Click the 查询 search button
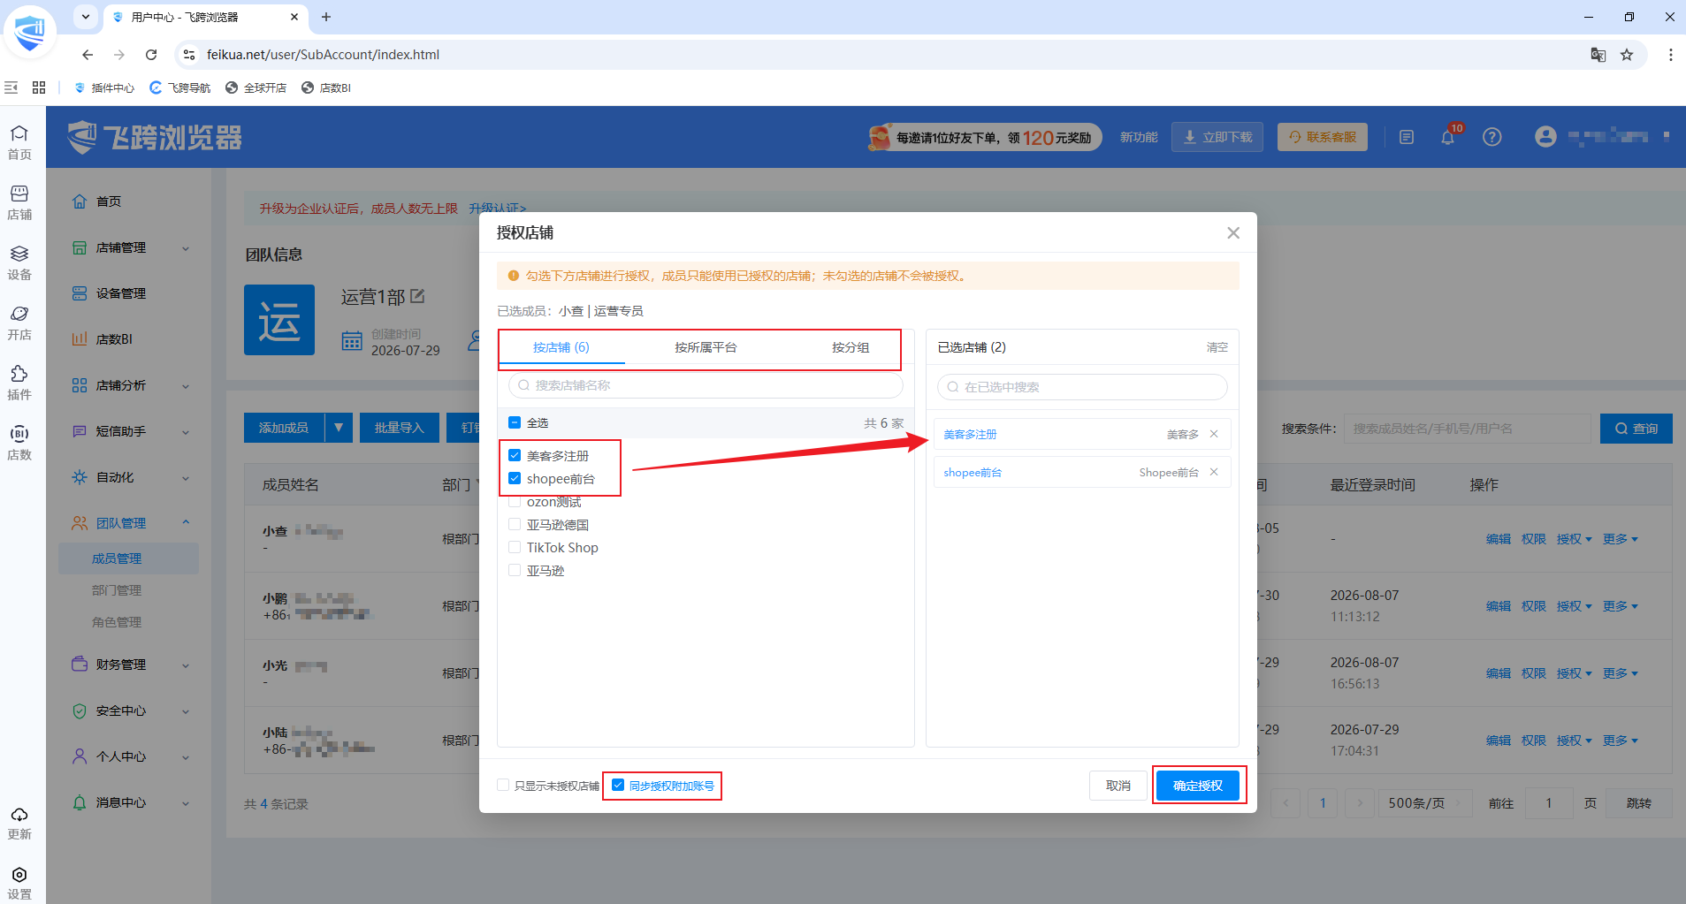Screen dimensions: 1686x904 pyautogui.click(x=1636, y=429)
